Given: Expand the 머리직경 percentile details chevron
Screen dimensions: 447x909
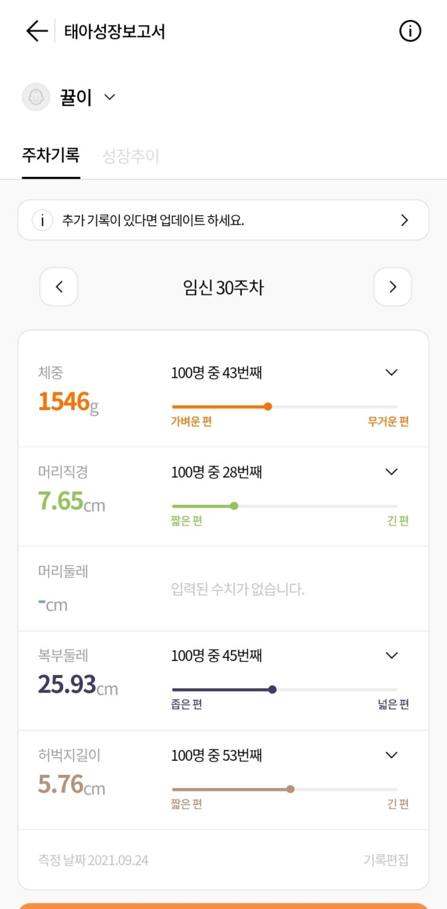Looking at the screenshot, I should (392, 472).
